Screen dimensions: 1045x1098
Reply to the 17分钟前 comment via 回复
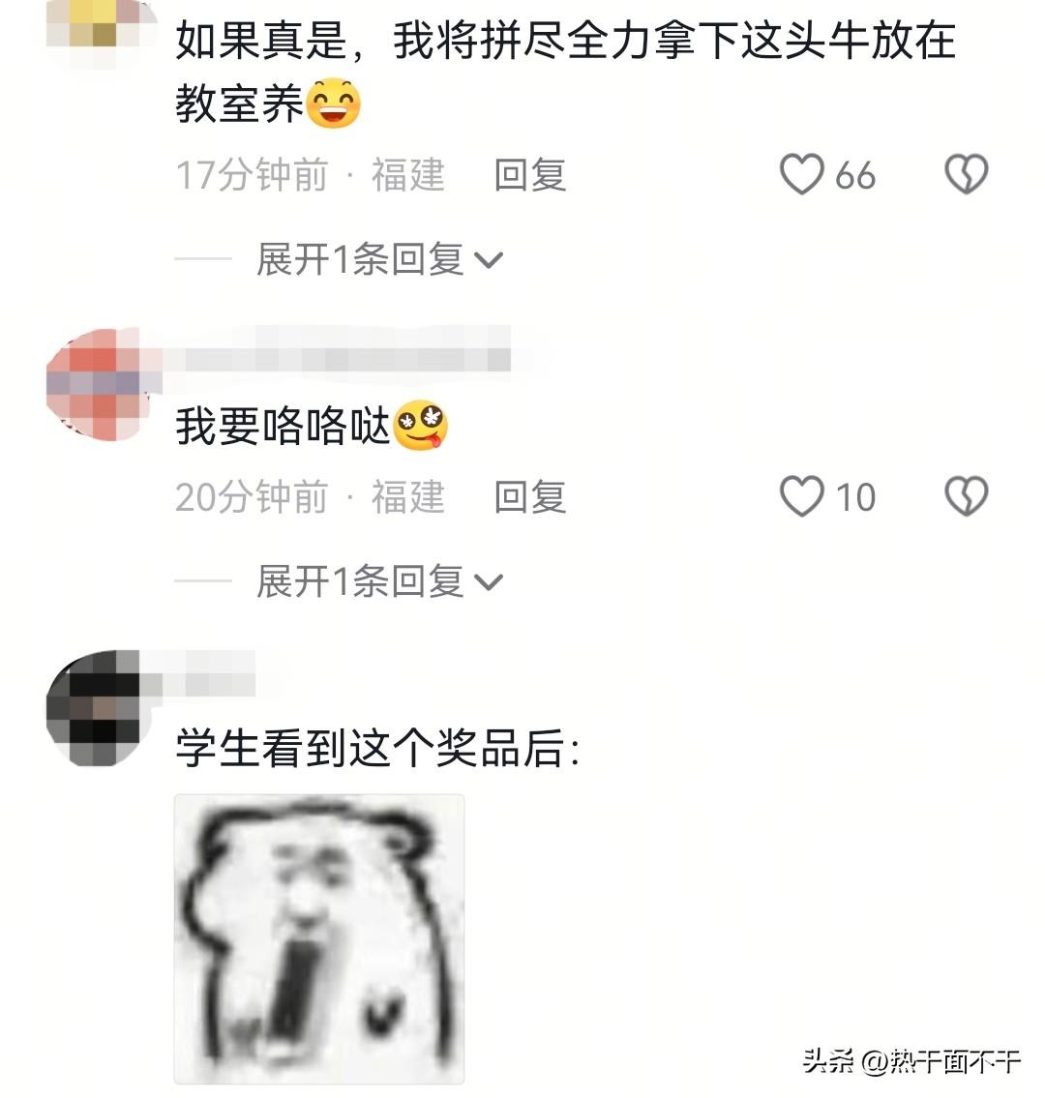(530, 174)
